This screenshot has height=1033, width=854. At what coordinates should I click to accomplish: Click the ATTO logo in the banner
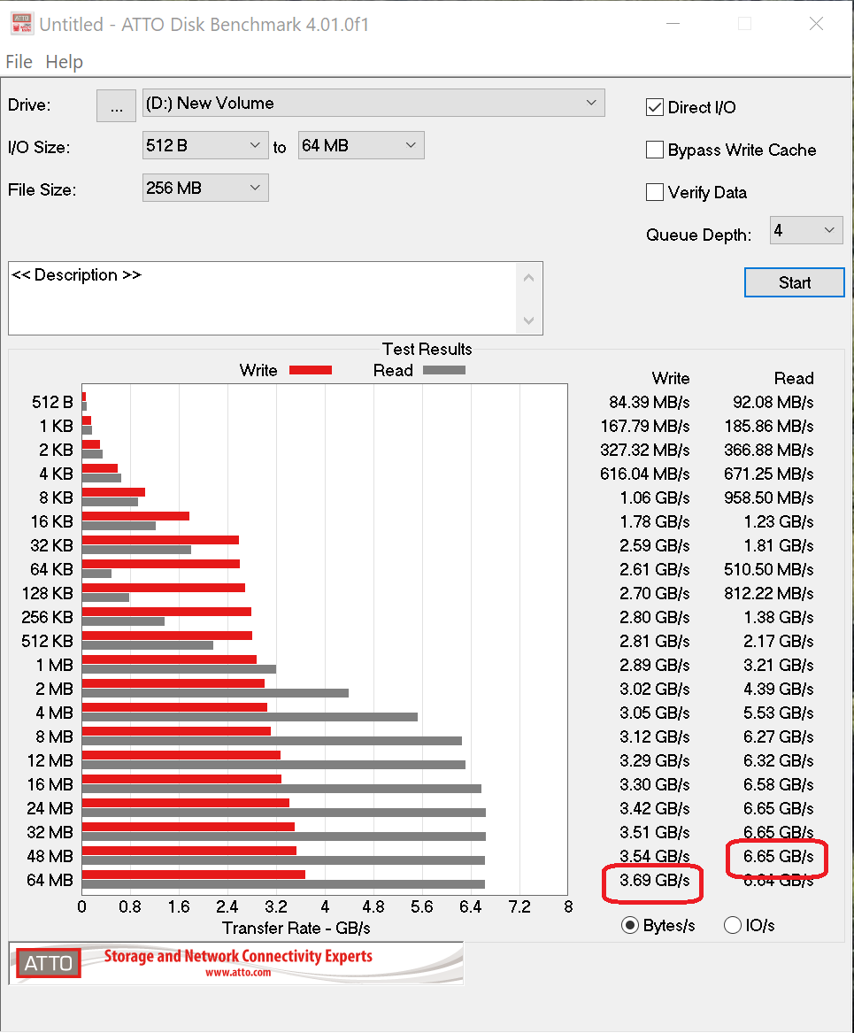tap(48, 963)
